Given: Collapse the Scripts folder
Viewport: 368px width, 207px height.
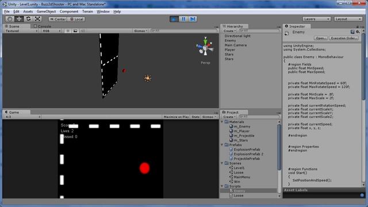Looking at the screenshot, I should coord(223,186).
